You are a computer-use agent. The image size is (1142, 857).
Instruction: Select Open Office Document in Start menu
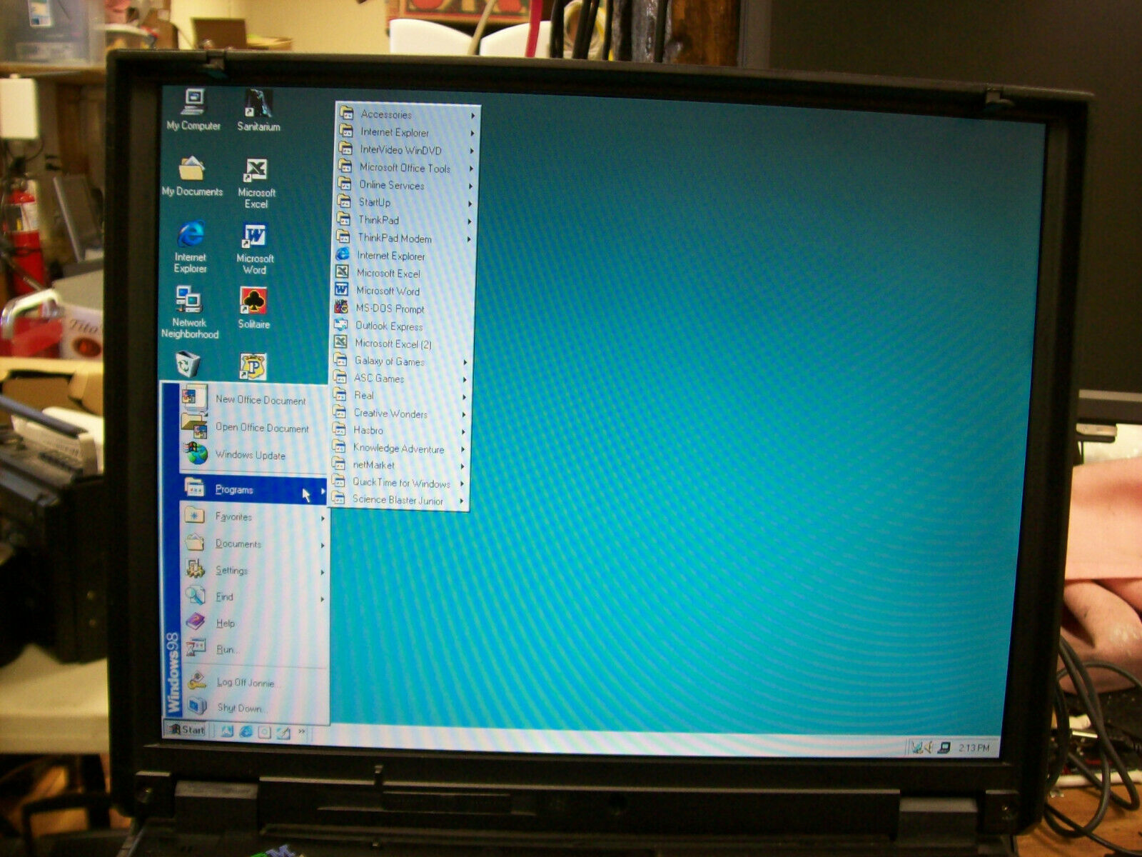(254, 427)
